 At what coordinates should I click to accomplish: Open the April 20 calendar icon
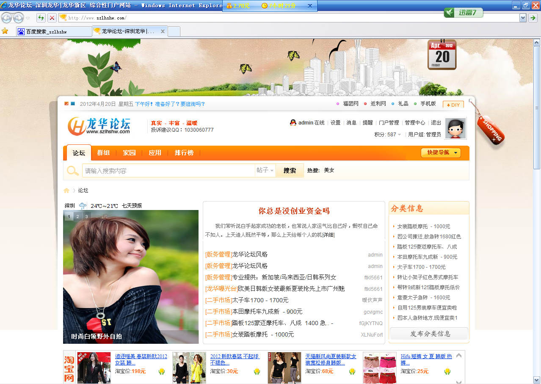pyautogui.click(x=442, y=54)
